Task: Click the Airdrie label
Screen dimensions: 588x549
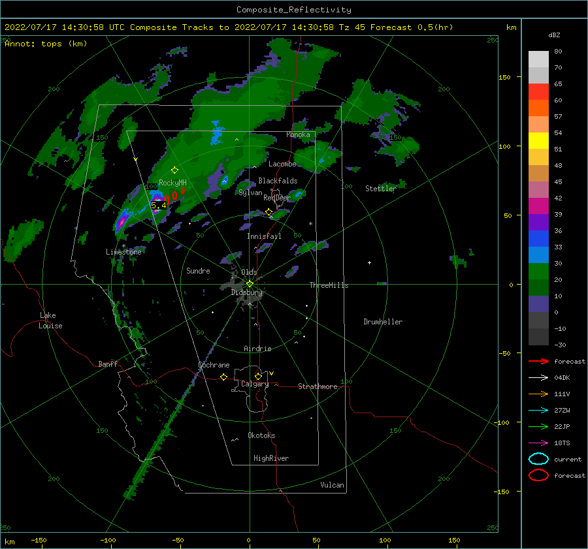Action: pos(257,349)
